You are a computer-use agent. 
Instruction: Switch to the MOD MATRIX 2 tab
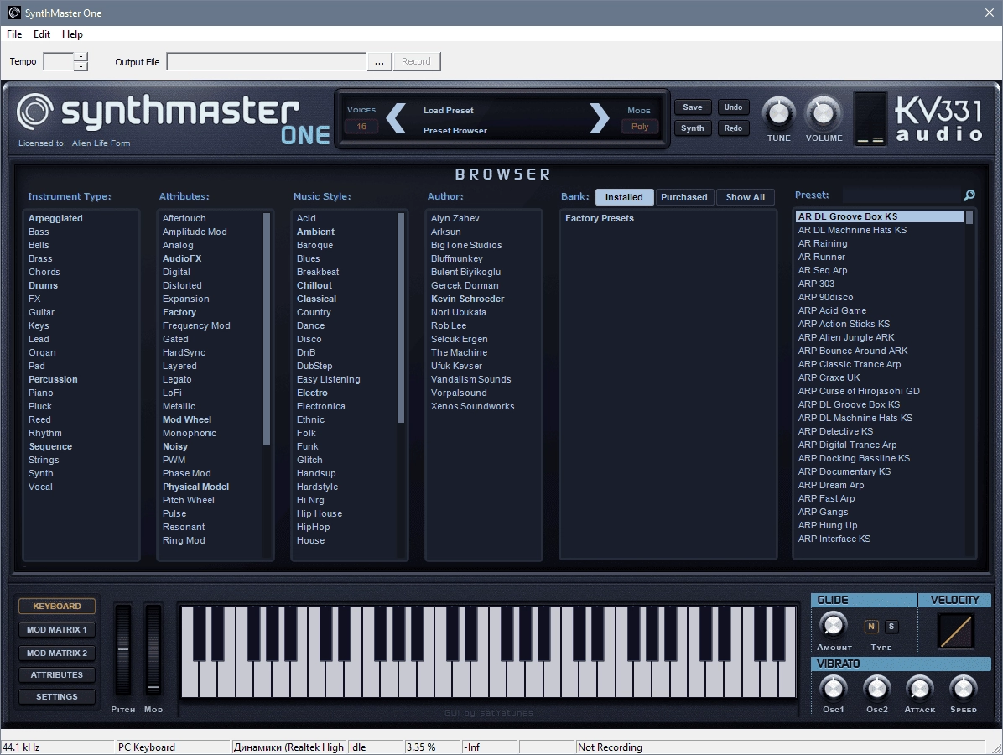[57, 653]
